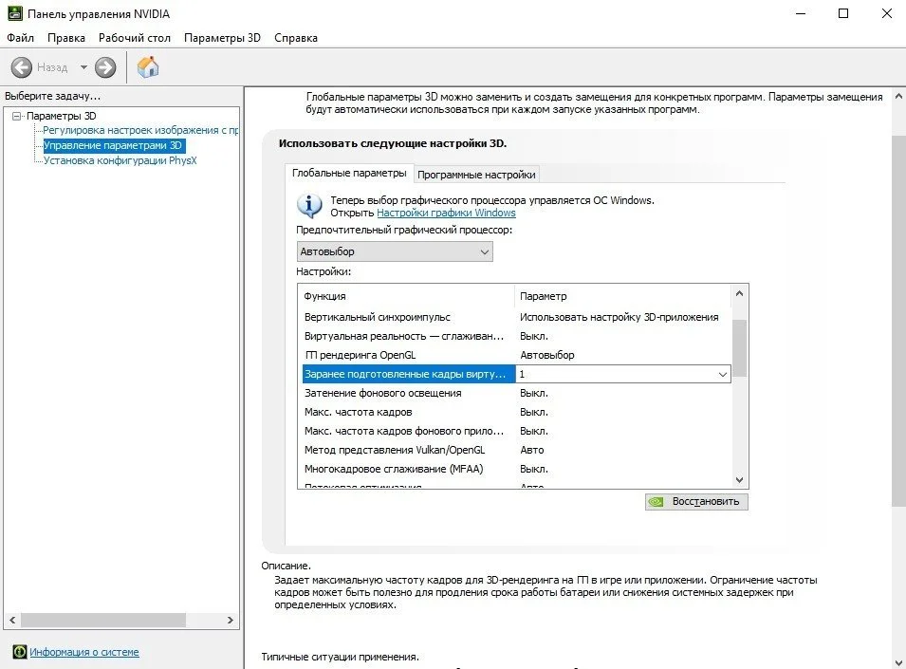Select Многокадровое сглаживание (MFAA) row

[516, 469]
